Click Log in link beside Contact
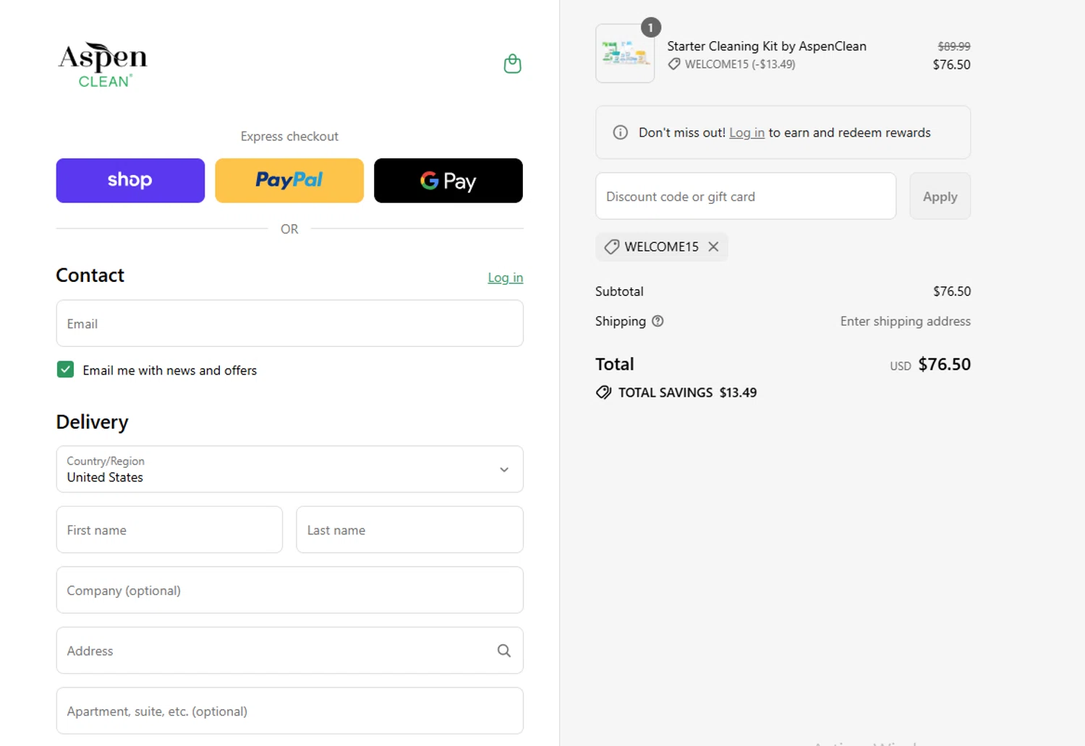The width and height of the screenshot is (1085, 746). coord(505,278)
